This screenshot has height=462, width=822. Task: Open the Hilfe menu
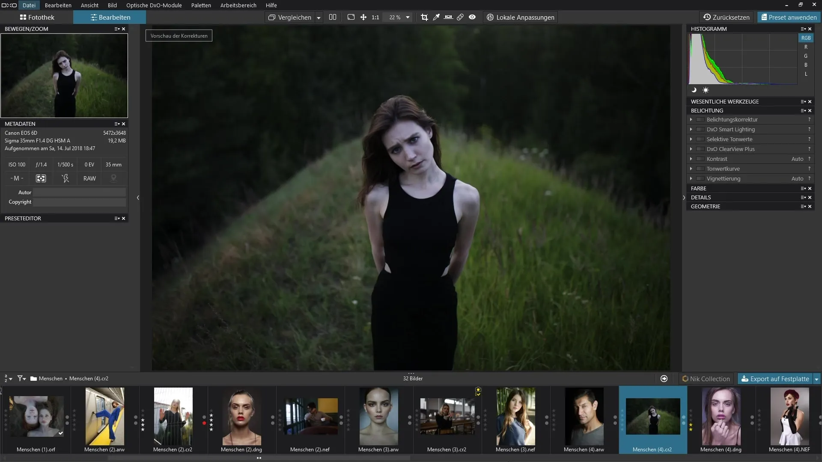271,5
